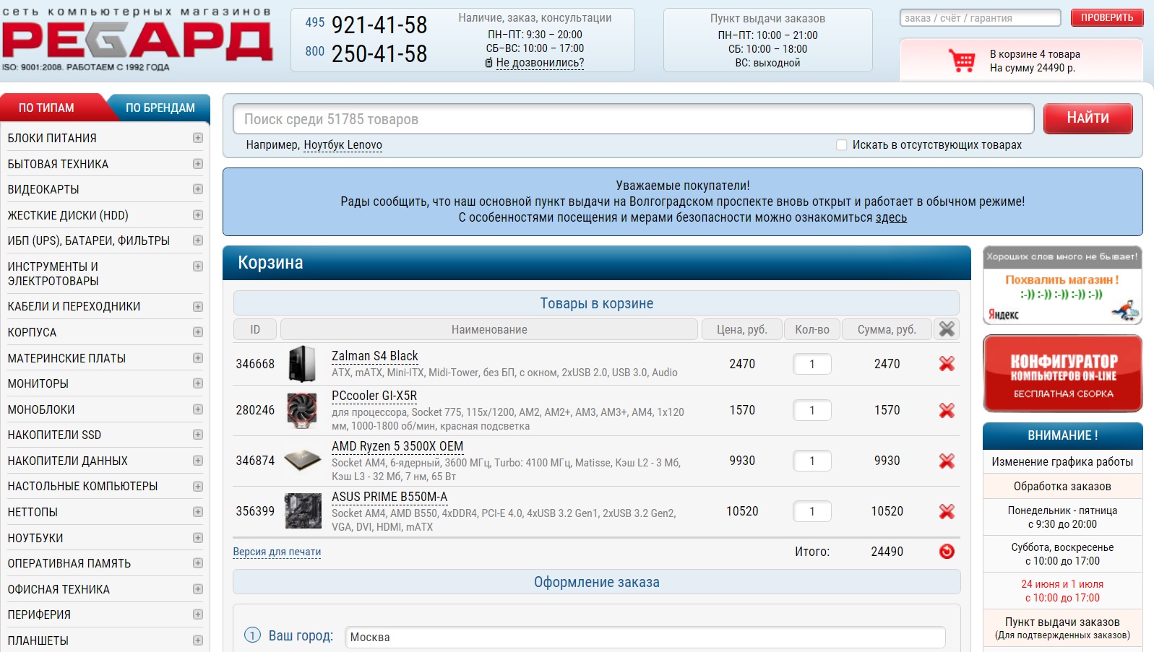1154x652 pixels.
Task: Open ASUS PRIME B550M-A product link
Action: (389, 497)
